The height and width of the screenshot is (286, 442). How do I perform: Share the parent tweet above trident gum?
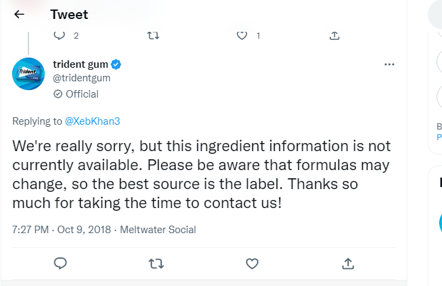click(334, 35)
